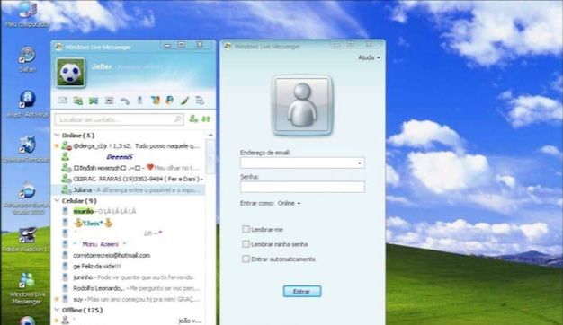Collapse the Celular (9) contact group
563x325 pixels.
57,201
